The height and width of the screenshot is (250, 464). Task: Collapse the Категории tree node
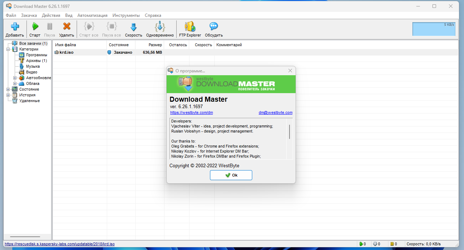[8, 49]
